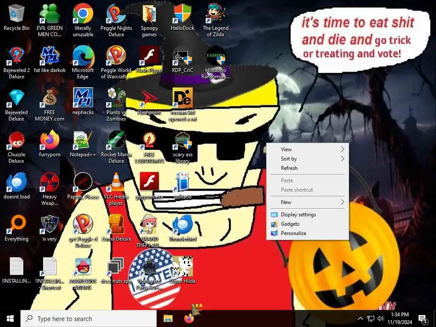Open Display settings from context menu

[x=307, y=215]
